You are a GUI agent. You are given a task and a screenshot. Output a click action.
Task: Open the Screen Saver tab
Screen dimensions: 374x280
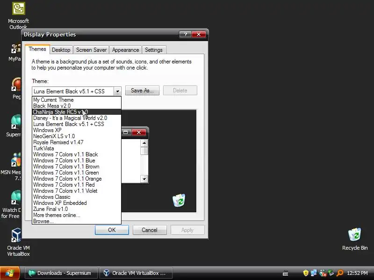91,50
